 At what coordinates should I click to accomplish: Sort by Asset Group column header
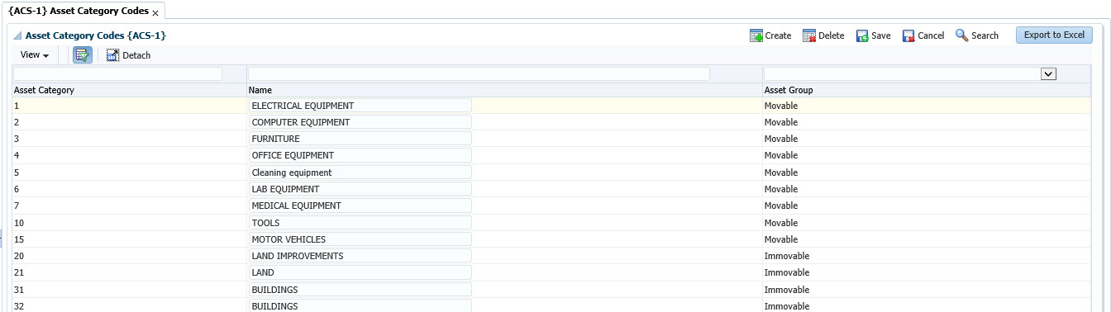pyautogui.click(x=926, y=90)
